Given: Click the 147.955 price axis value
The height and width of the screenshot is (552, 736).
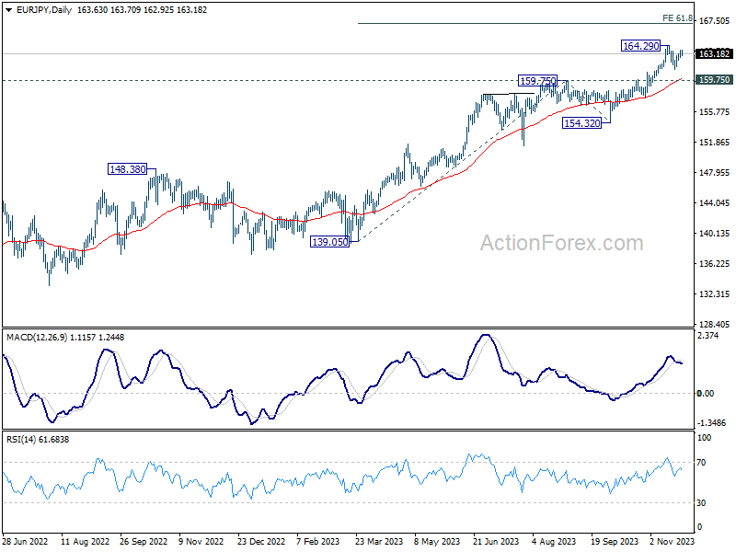Looking at the screenshot, I should tap(715, 173).
